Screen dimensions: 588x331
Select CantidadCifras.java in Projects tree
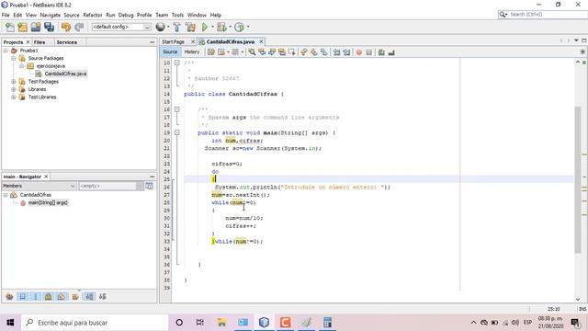(x=65, y=74)
